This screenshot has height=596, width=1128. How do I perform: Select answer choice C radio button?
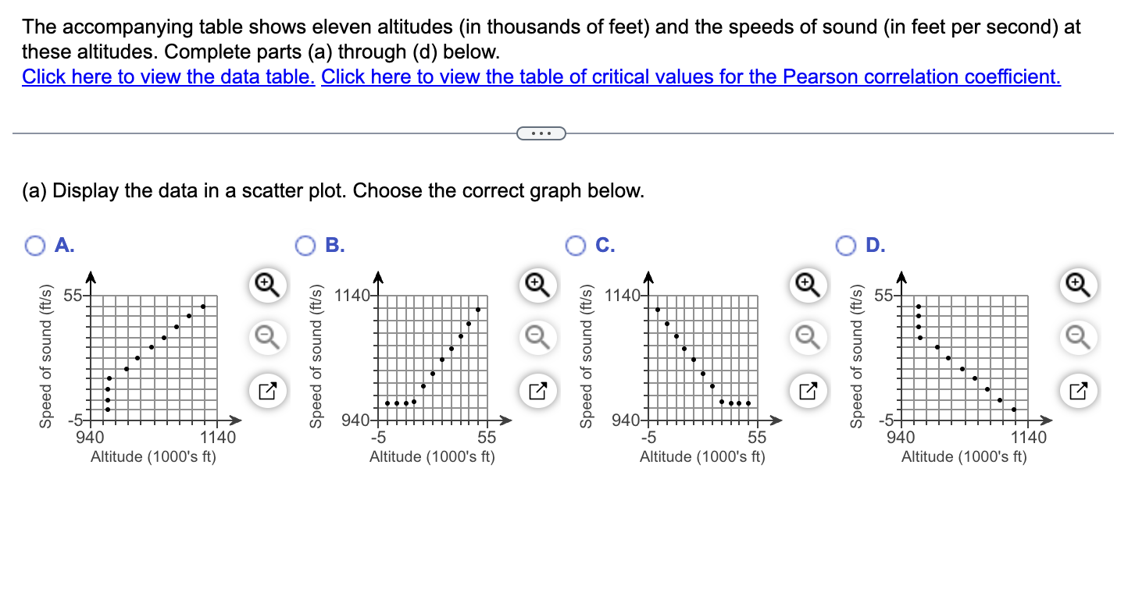(x=575, y=245)
